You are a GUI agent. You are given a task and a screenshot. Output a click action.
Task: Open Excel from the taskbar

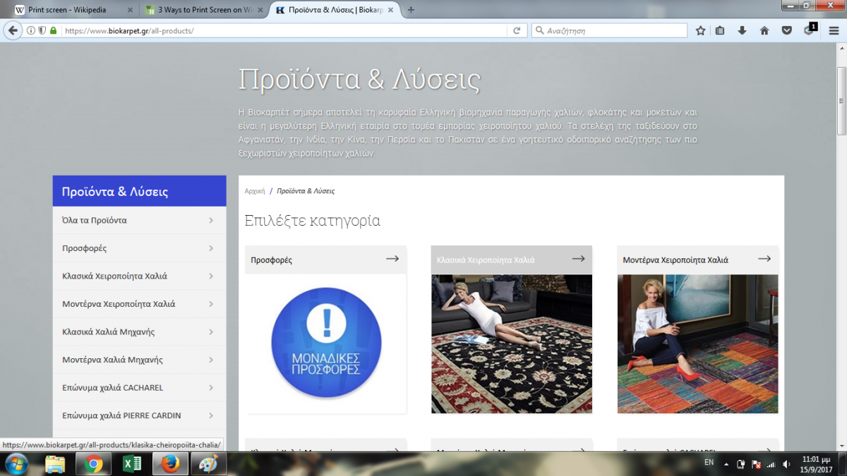coord(132,464)
